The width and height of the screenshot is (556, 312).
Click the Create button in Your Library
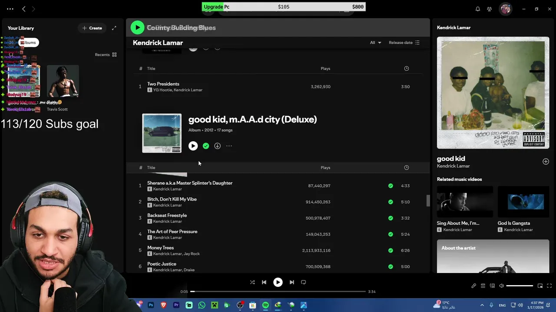[x=92, y=28]
